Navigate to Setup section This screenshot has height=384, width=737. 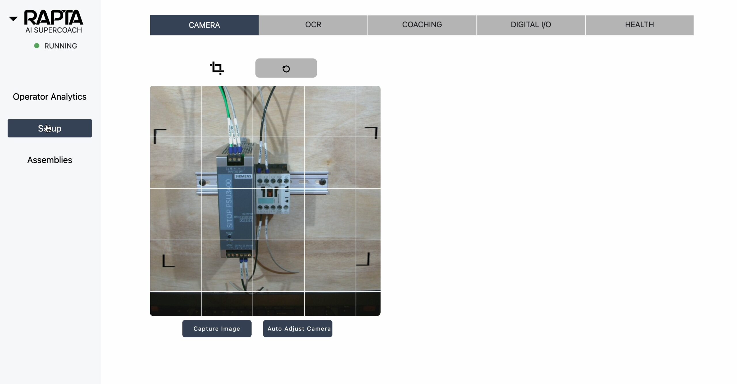(x=50, y=128)
